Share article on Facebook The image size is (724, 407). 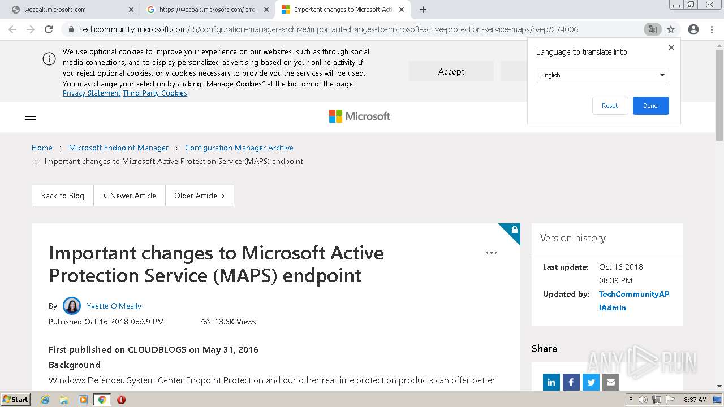tap(571, 383)
